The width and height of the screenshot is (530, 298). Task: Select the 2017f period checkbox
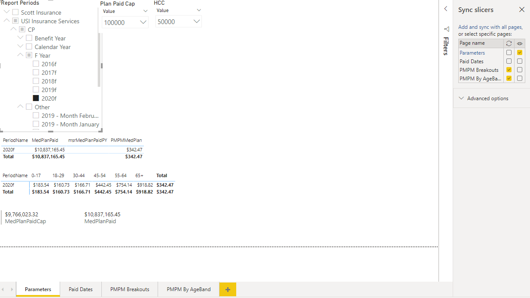(36, 72)
